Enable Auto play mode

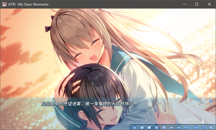click(x=187, y=128)
